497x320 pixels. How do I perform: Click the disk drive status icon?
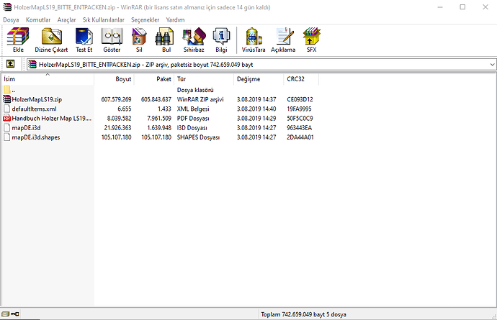point(5,314)
